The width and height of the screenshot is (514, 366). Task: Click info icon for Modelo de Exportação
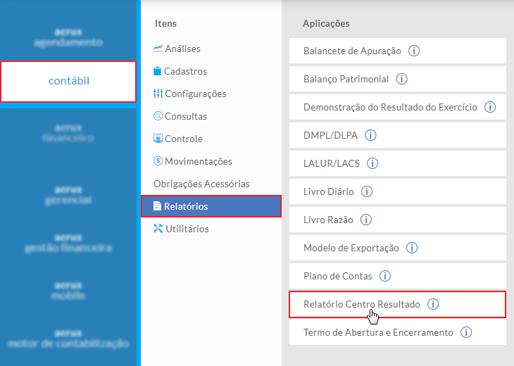(x=413, y=248)
